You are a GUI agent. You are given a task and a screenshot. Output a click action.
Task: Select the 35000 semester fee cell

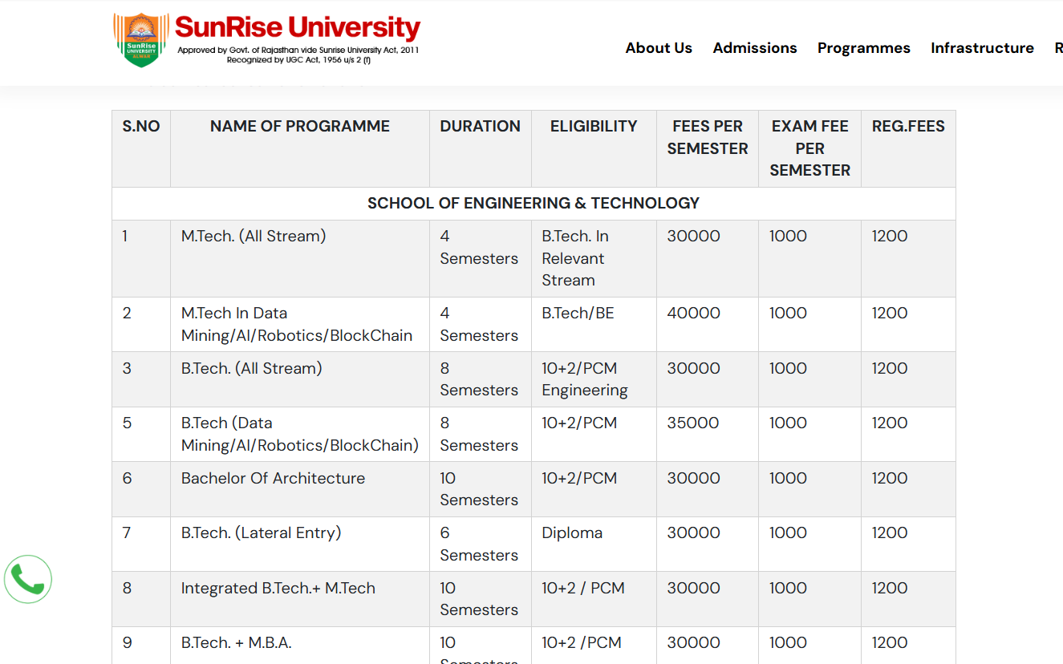pos(692,423)
